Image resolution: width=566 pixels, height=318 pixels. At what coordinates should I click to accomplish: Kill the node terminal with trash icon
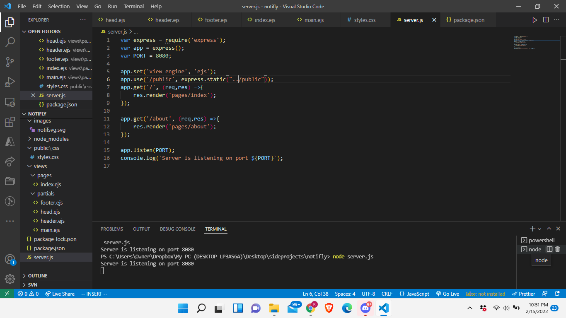click(557, 249)
